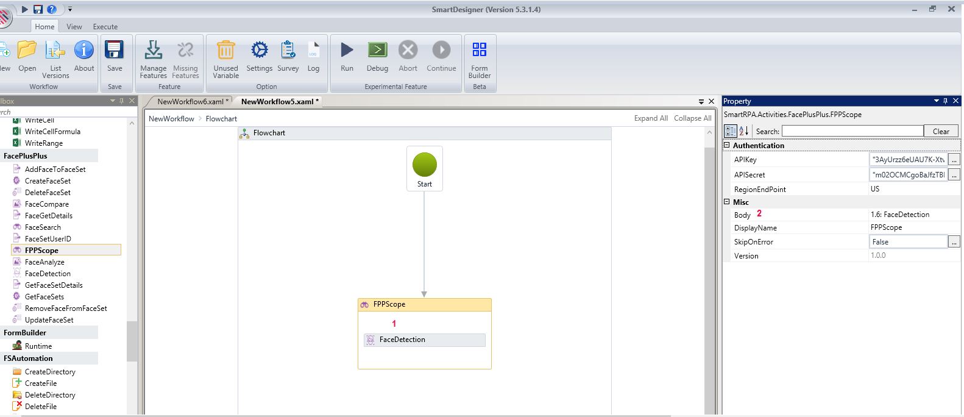The width and height of the screenshot is (964, 417).
Task: Click the Debug icon in the ribbon
Action: pyautogui.click(x=377, y=51)
